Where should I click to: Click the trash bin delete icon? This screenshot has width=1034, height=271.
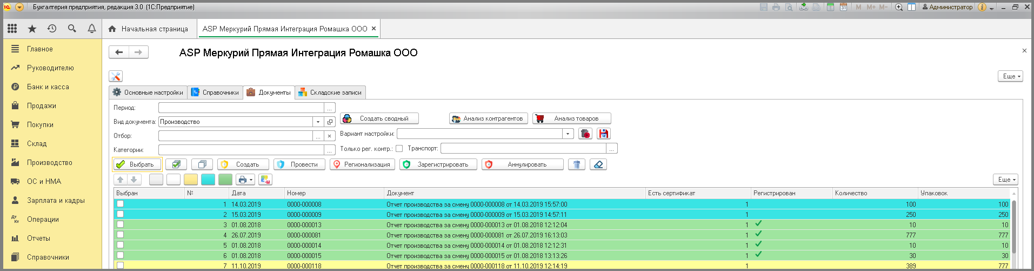[x=577, y=164]
